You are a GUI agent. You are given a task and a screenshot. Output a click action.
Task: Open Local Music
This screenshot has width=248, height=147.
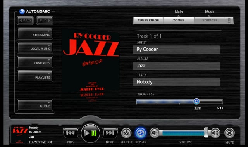[x=35, y=48]
